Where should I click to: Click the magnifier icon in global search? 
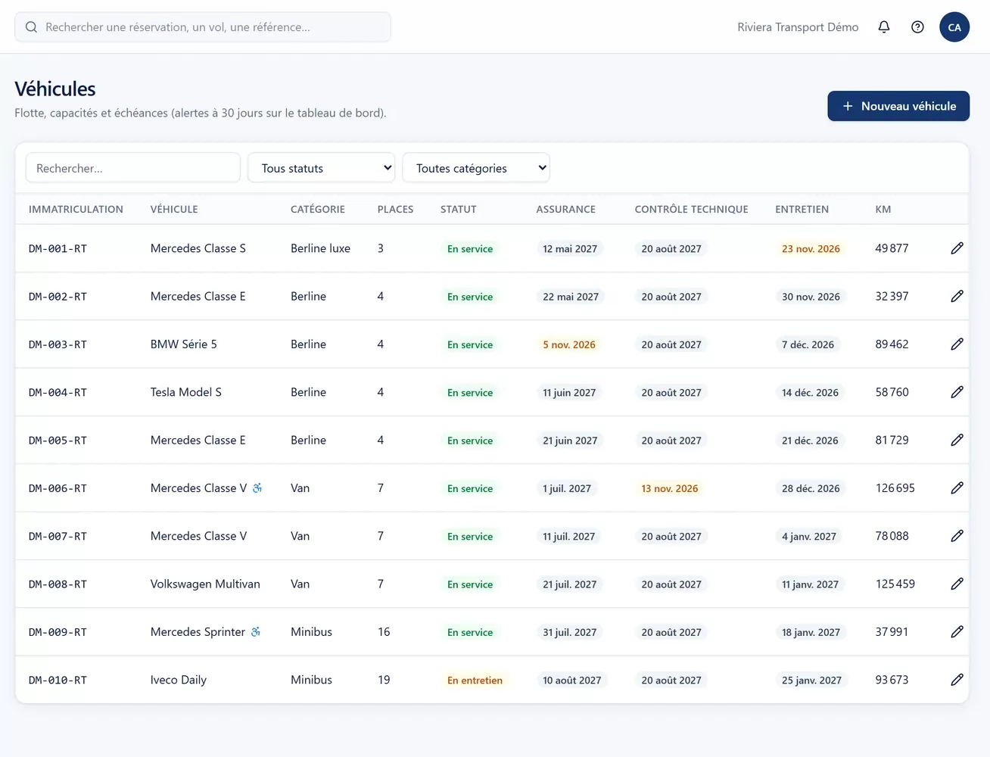click(x=31, y=27)
